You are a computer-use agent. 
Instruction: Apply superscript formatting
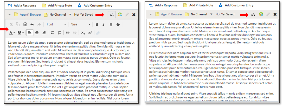coord(90,33)
